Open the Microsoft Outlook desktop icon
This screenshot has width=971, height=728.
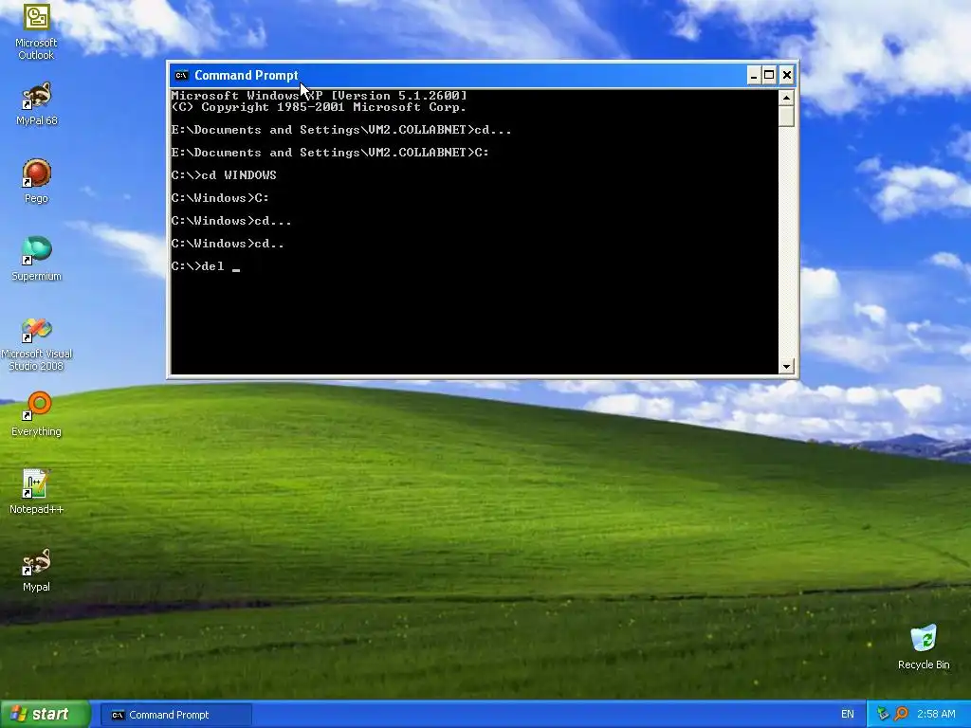36,31
